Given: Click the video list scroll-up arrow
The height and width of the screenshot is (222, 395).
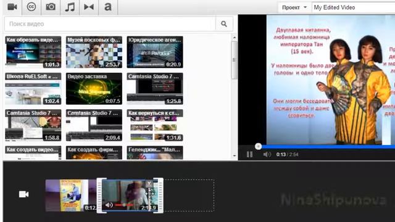Looking at the screenshot, I should (x=235, y=38).
